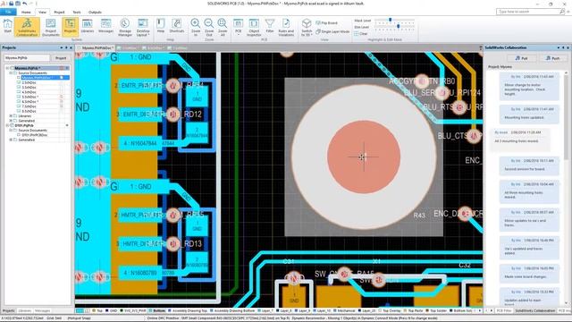Open the Object Inspector icon
This screenshot has width=572, height=322.
pyautogui.click(x=254, y=28)
